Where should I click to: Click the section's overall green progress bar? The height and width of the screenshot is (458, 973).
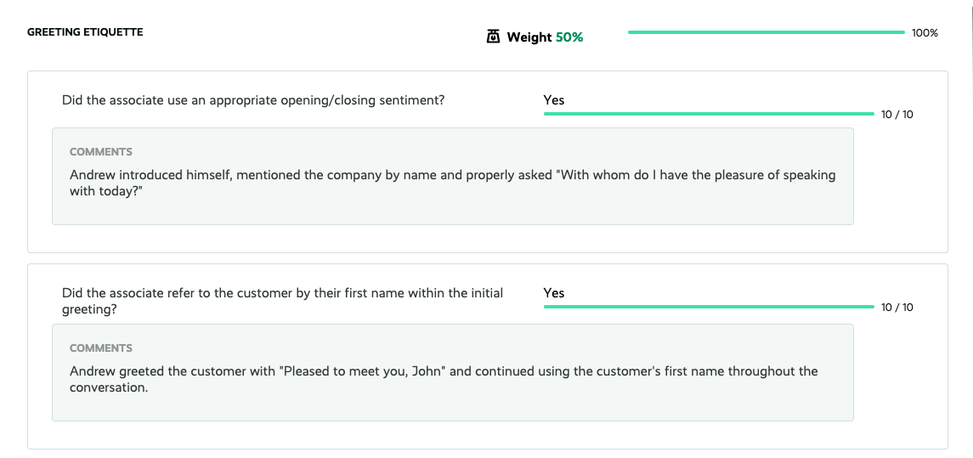[x=767, y=32]
